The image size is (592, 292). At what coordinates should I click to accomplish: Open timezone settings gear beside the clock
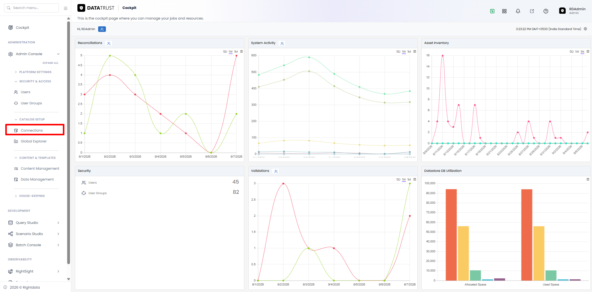[585, 29]
